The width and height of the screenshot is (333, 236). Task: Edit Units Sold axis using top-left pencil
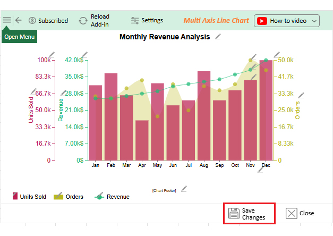(51, 54)
